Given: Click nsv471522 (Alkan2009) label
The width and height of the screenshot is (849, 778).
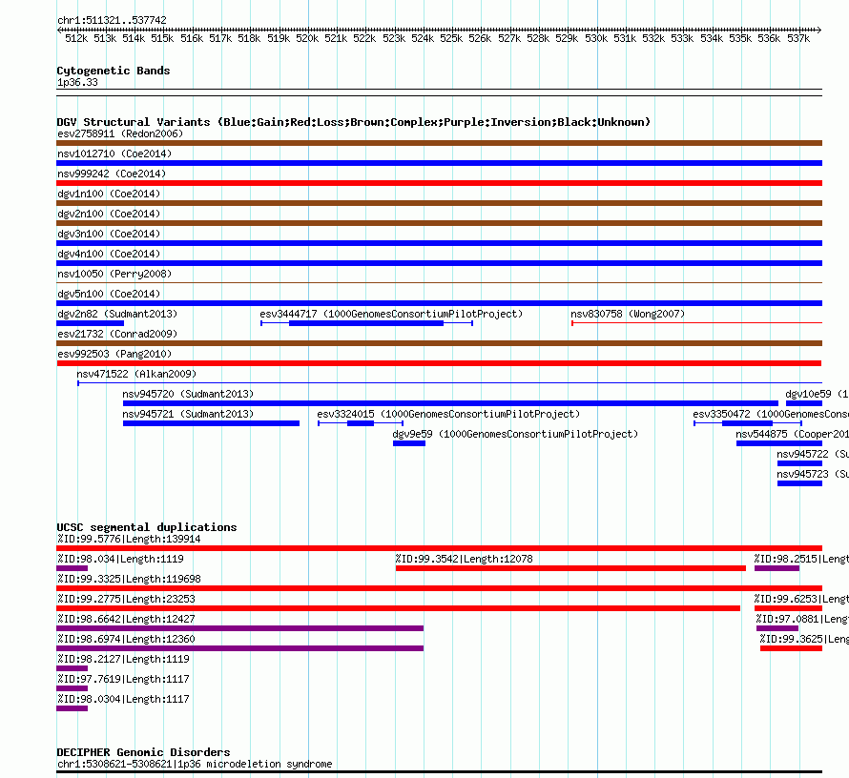Looking at the screenshot, I should (x=136, y=374).
